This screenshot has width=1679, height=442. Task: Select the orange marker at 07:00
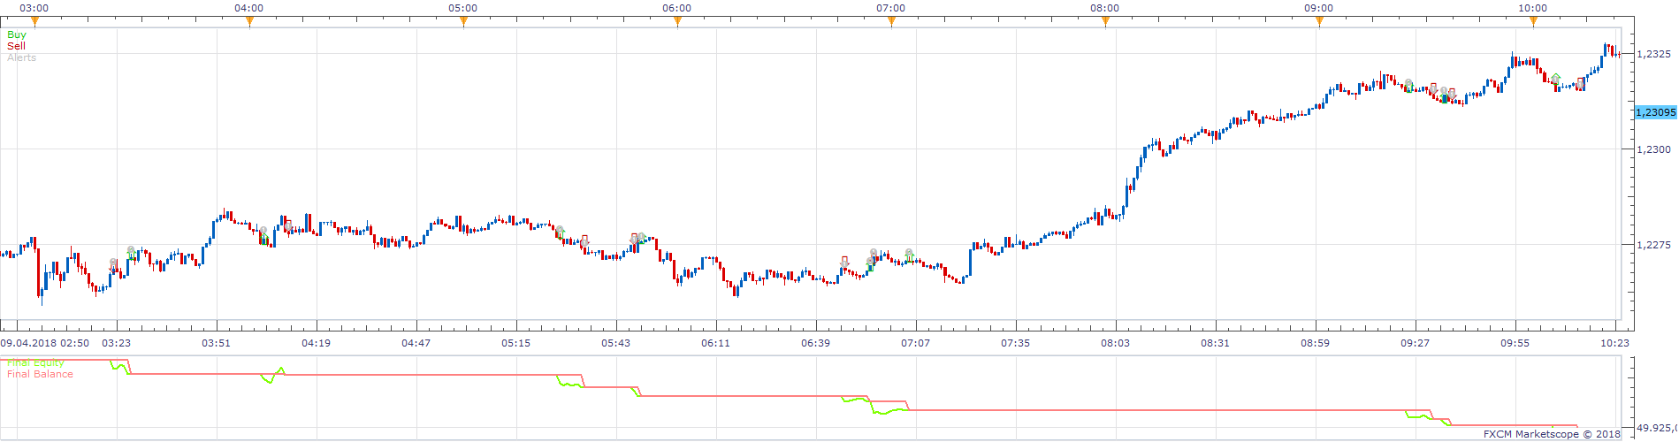pos(891,22)
